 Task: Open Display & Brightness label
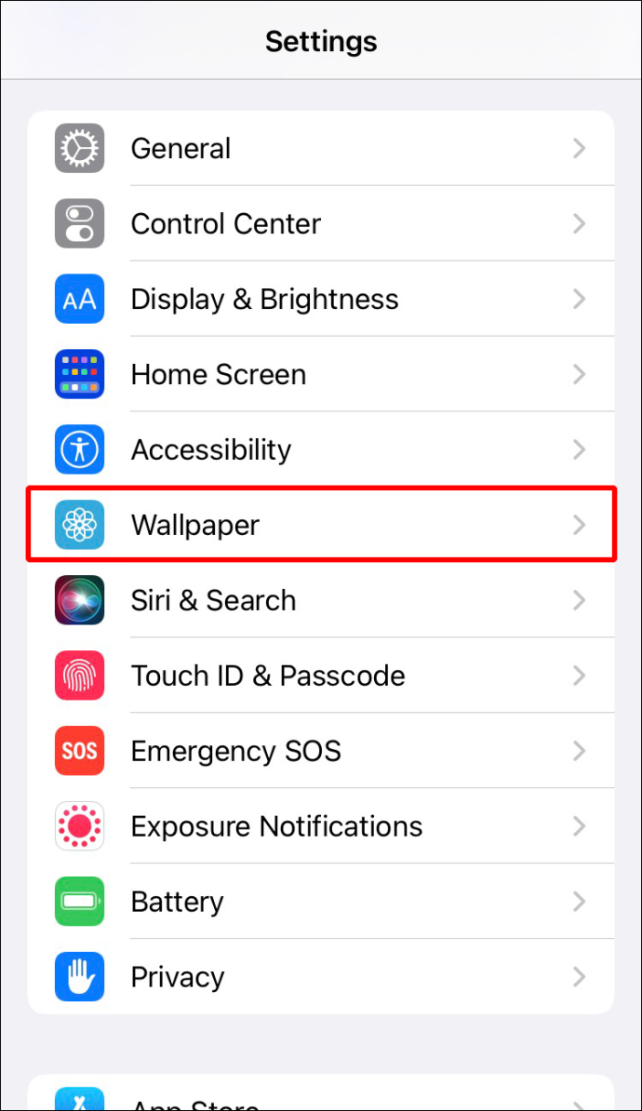pos(264,299)
